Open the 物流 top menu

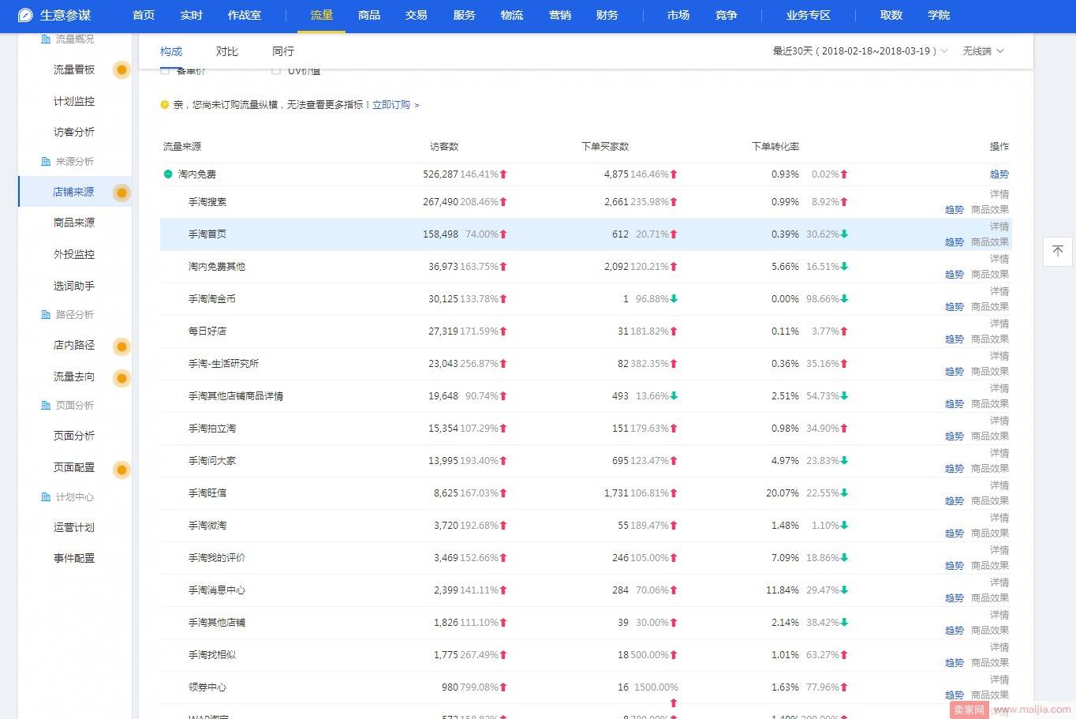click(512, 15)
